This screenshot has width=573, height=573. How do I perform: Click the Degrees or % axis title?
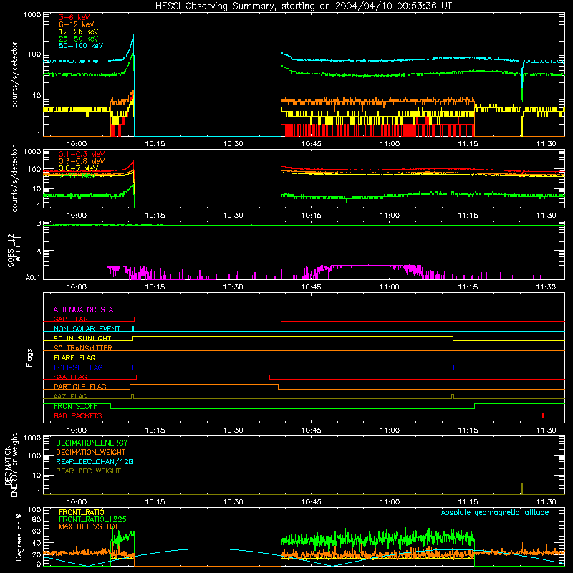[x=19, y=536]
